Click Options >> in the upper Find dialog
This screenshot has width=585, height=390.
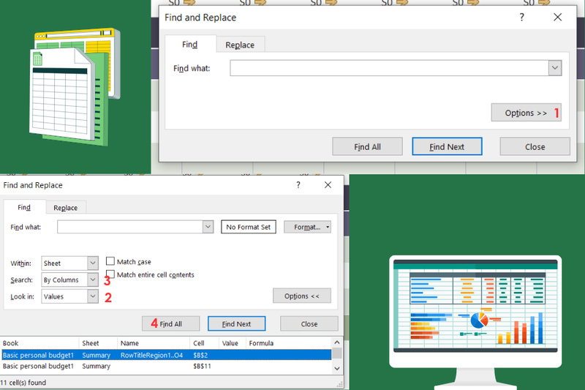click(526, 113)
